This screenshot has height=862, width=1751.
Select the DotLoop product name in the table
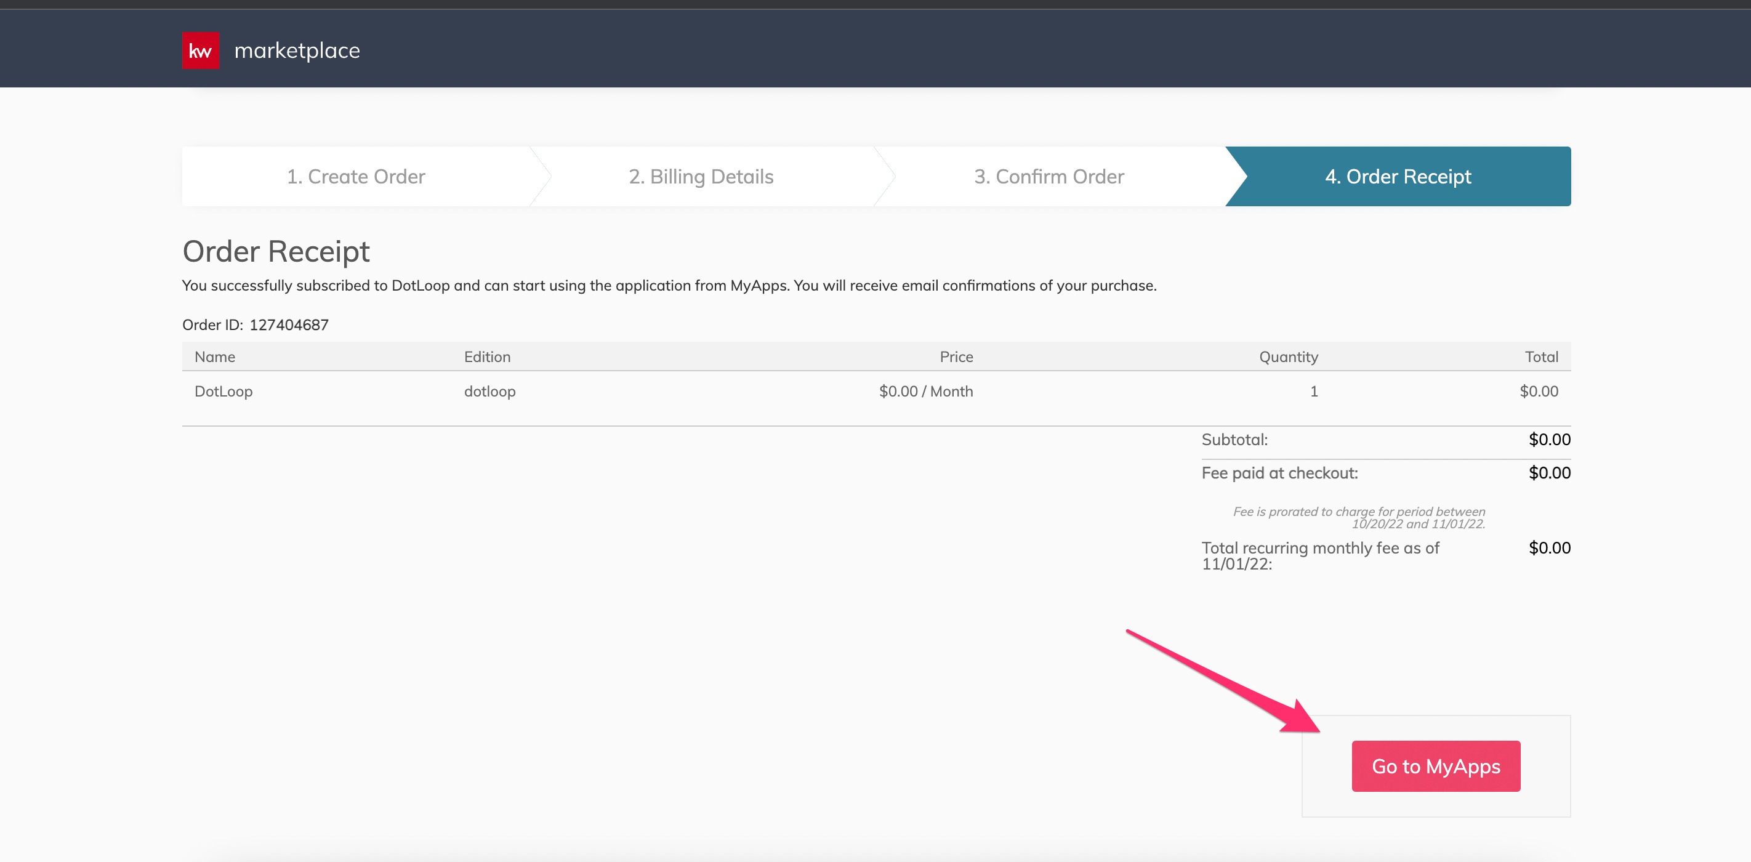(x=223, y=391)
